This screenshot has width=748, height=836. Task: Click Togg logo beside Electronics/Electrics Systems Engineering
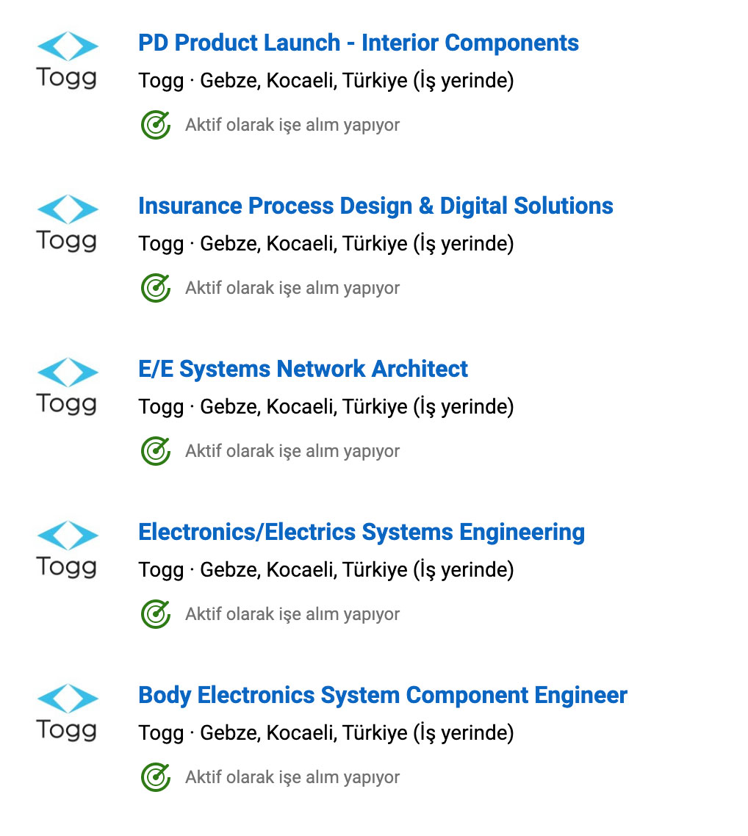click(67, 549)
